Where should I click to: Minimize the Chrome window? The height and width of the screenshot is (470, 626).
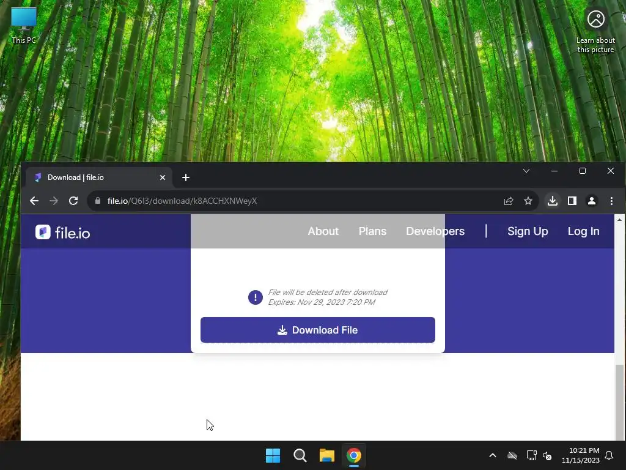tap(554, 171)
